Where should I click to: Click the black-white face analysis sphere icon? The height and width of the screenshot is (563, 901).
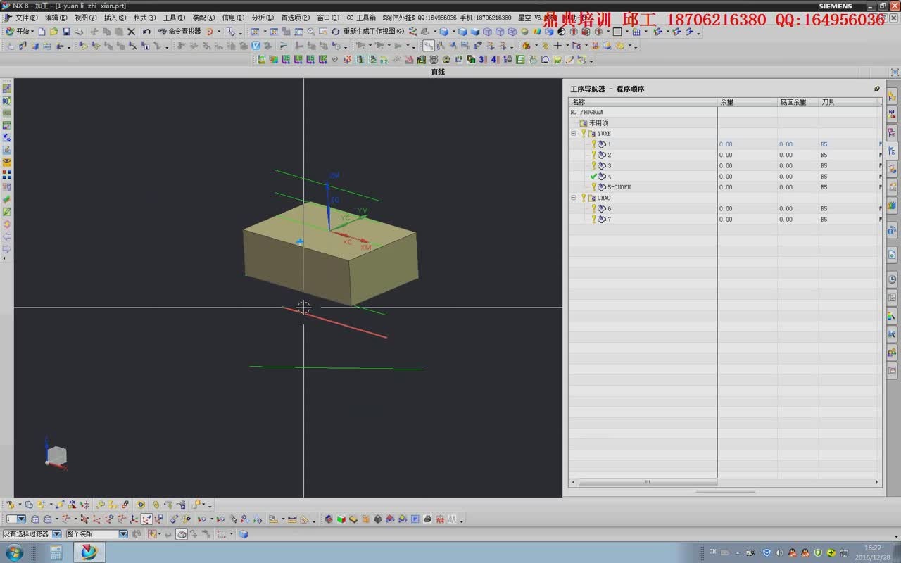pos(561,32)
